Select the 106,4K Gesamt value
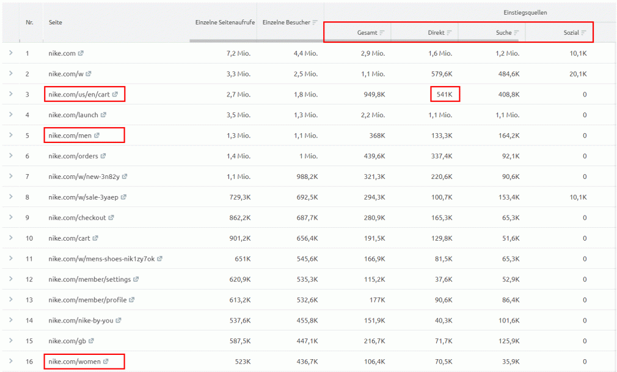 (x=374, y=362)
